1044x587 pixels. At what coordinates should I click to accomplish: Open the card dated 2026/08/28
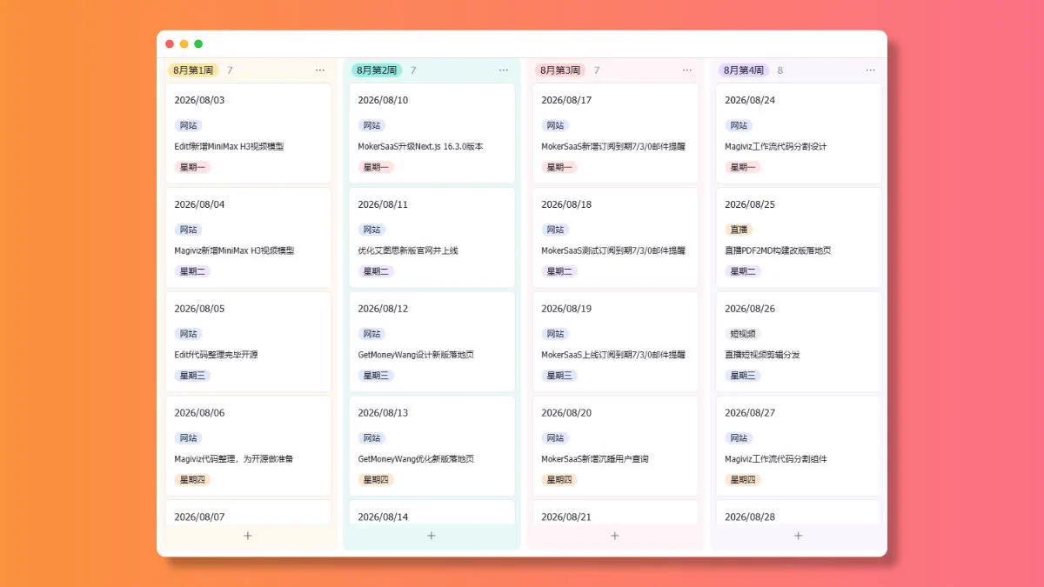799,512
